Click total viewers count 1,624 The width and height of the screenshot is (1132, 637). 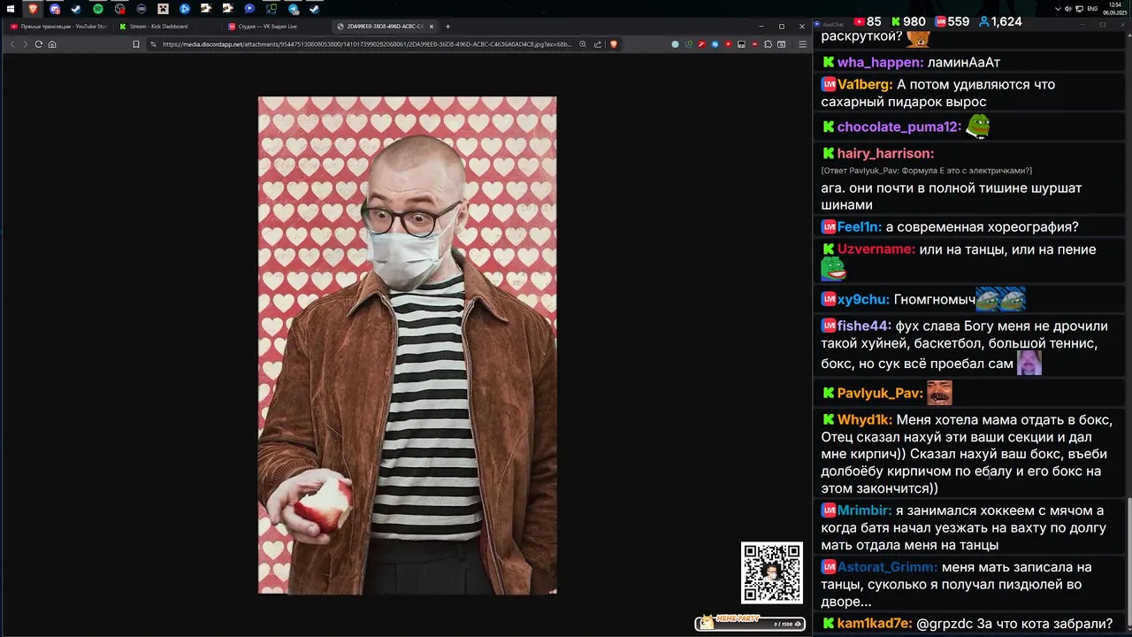(x=1000, y=21)
